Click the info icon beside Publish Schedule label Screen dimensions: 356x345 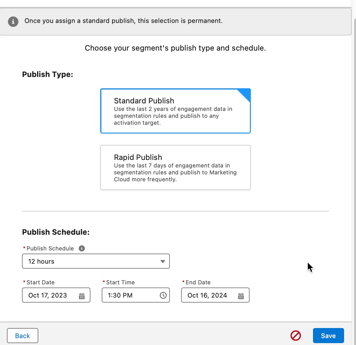coord(82,249)
